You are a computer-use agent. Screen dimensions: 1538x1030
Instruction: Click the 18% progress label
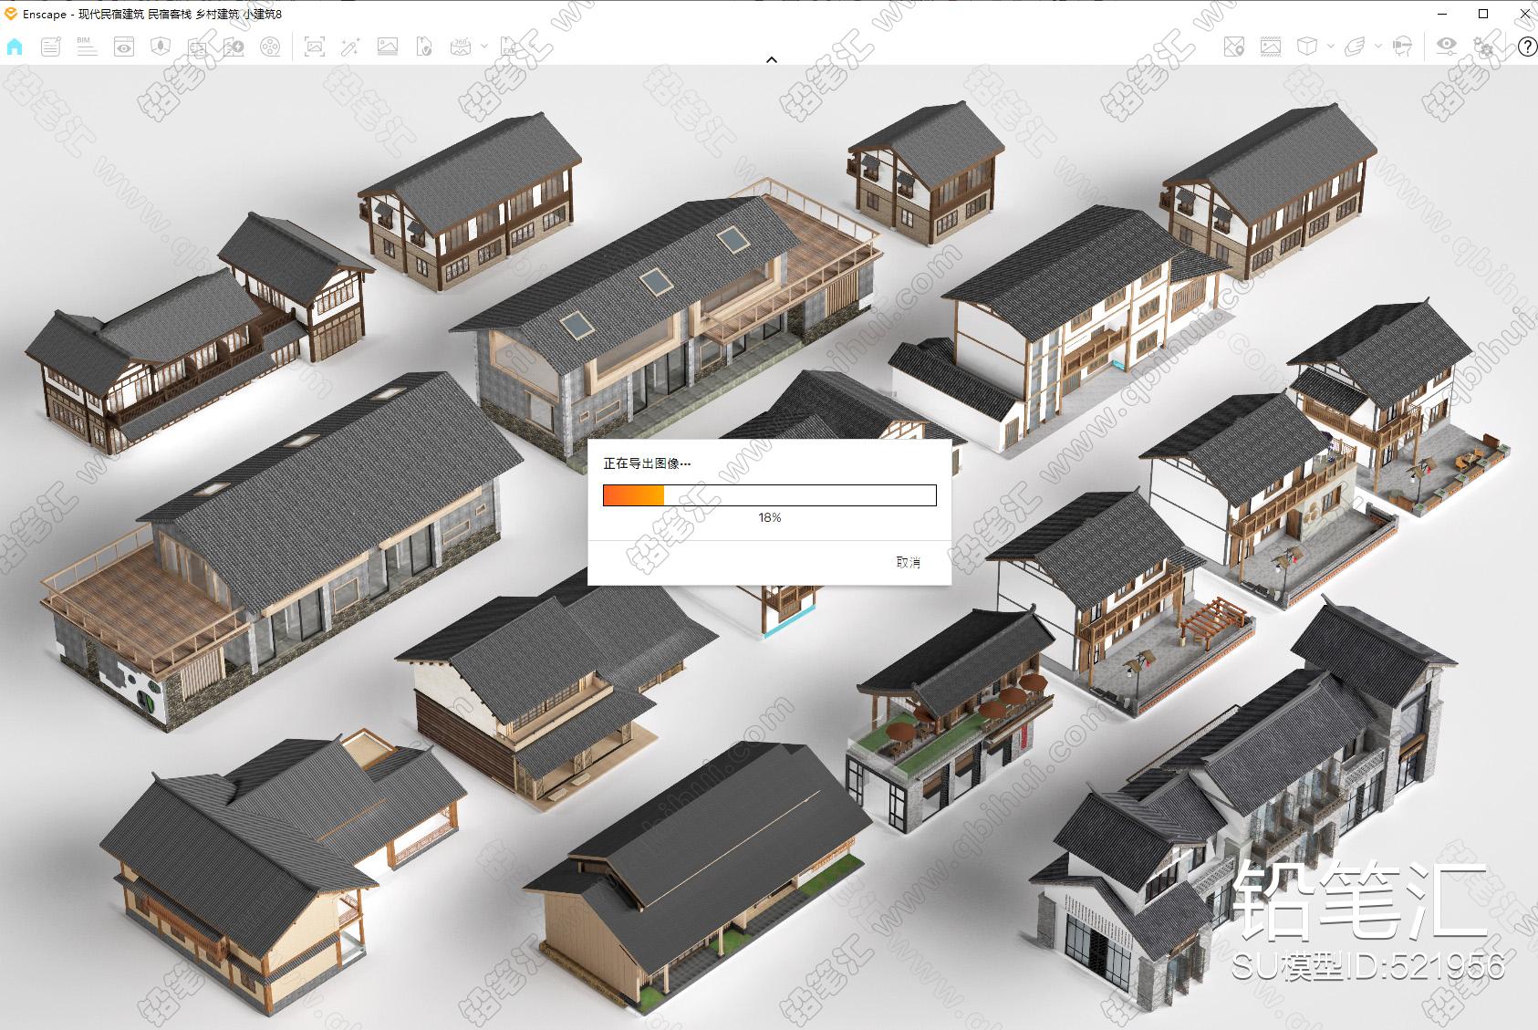[770, 517]
